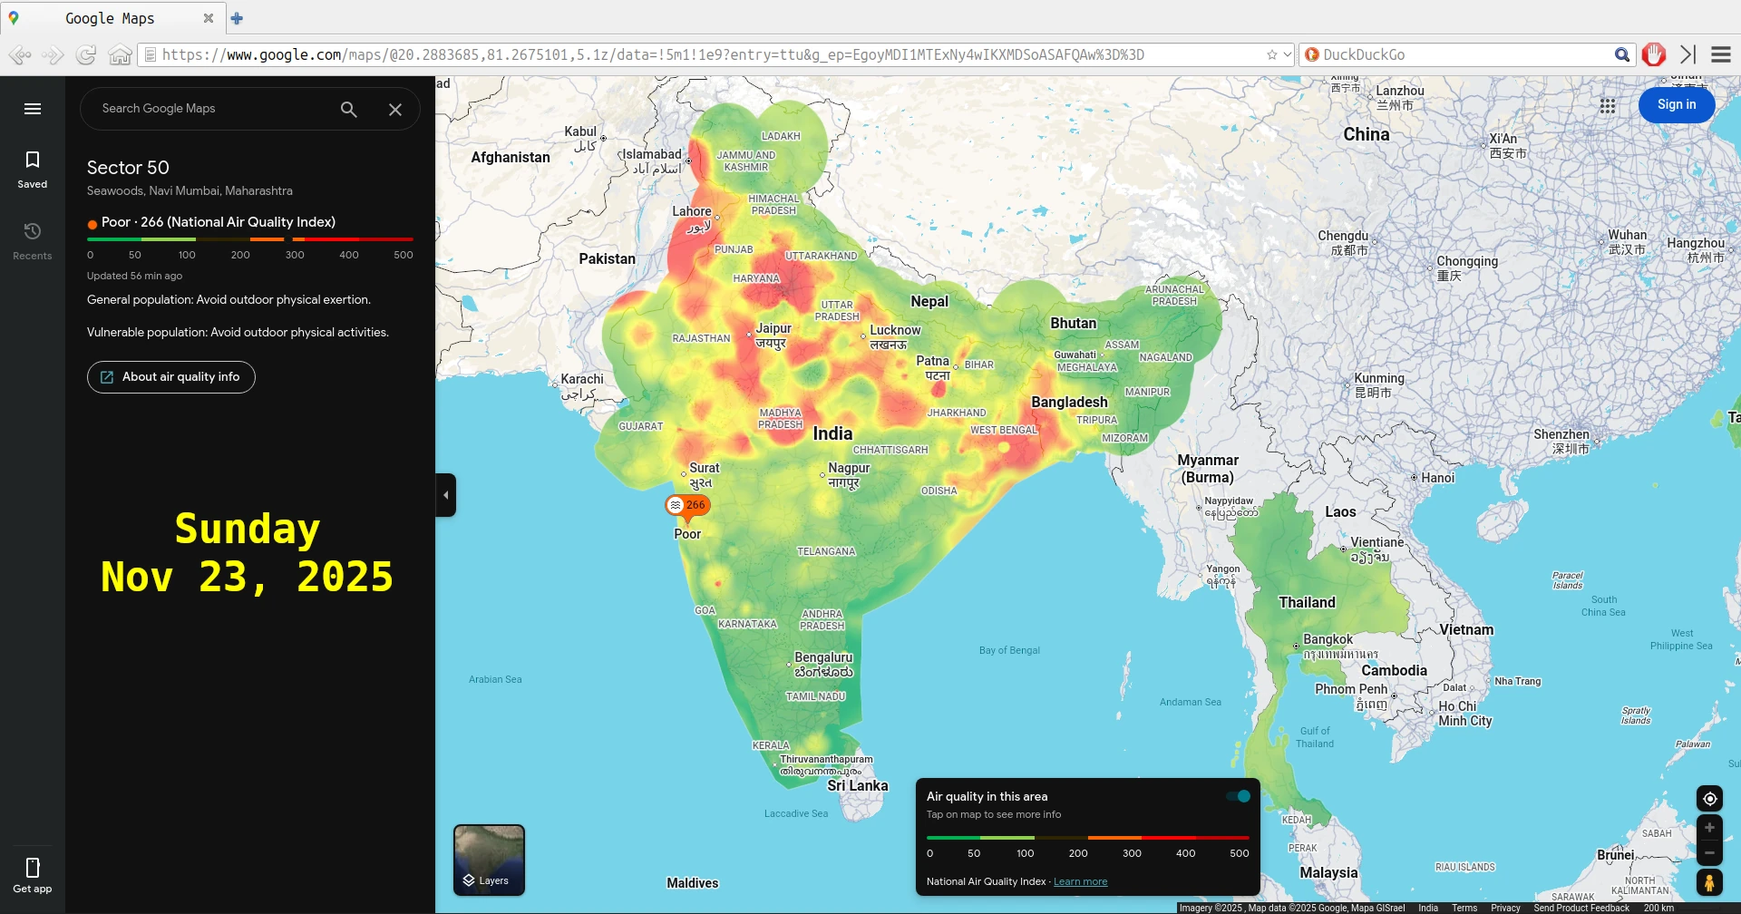Open the Google Maps hamburger menu
1741x914 pixels.
pyautogui.click(x=33, y=109)
